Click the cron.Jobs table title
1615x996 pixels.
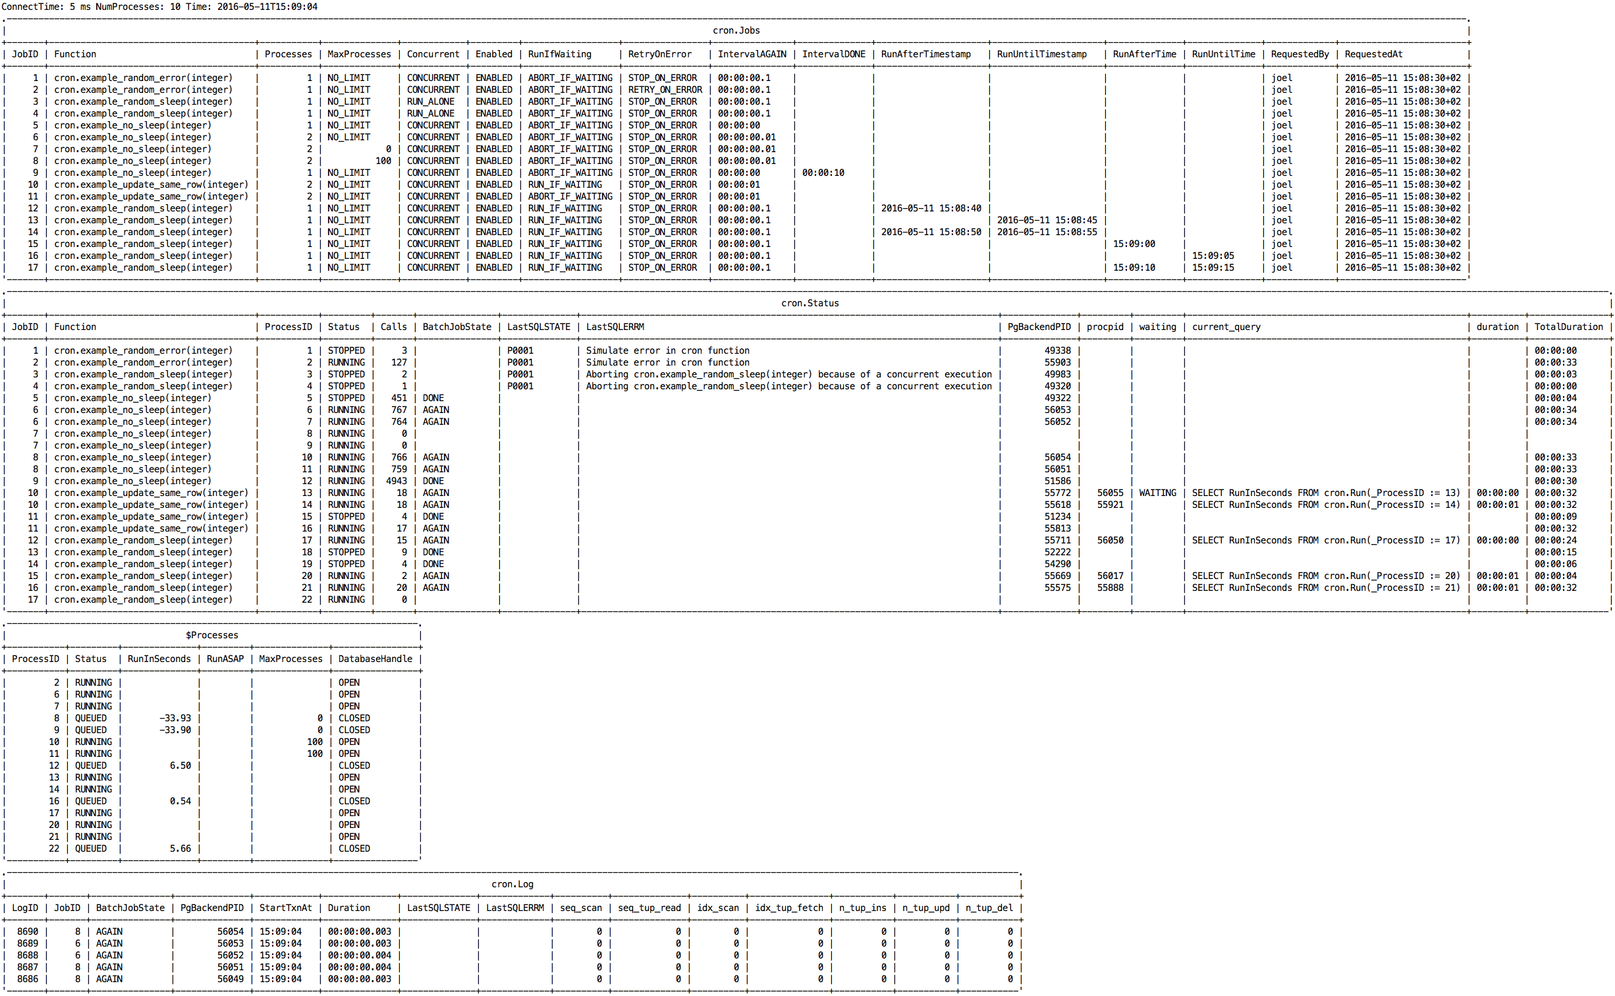pyautogui.click(x=736, y=30)
